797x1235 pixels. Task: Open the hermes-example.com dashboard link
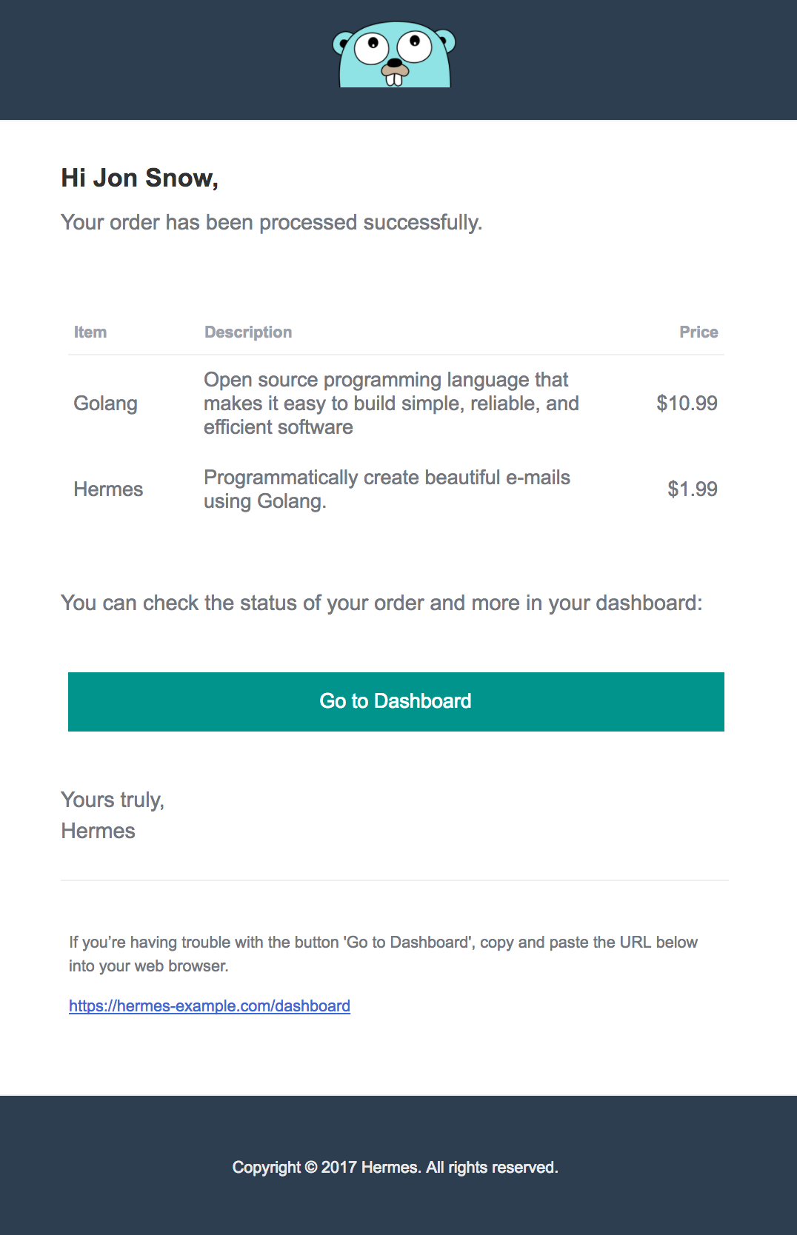click(x=210, y=1006)
